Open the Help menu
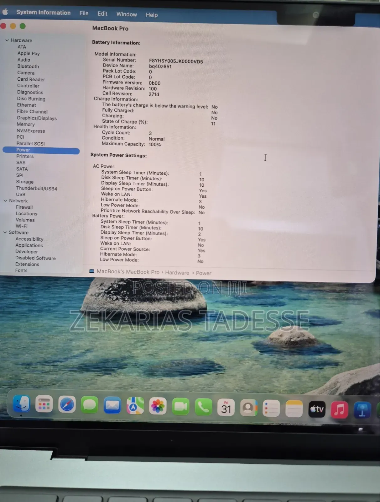380x502 pixels. (x=152, y=15)
